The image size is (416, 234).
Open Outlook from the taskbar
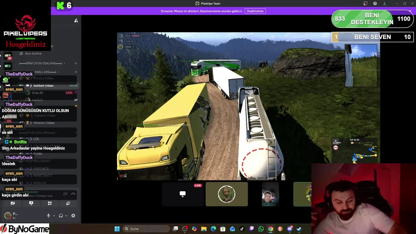232,229
